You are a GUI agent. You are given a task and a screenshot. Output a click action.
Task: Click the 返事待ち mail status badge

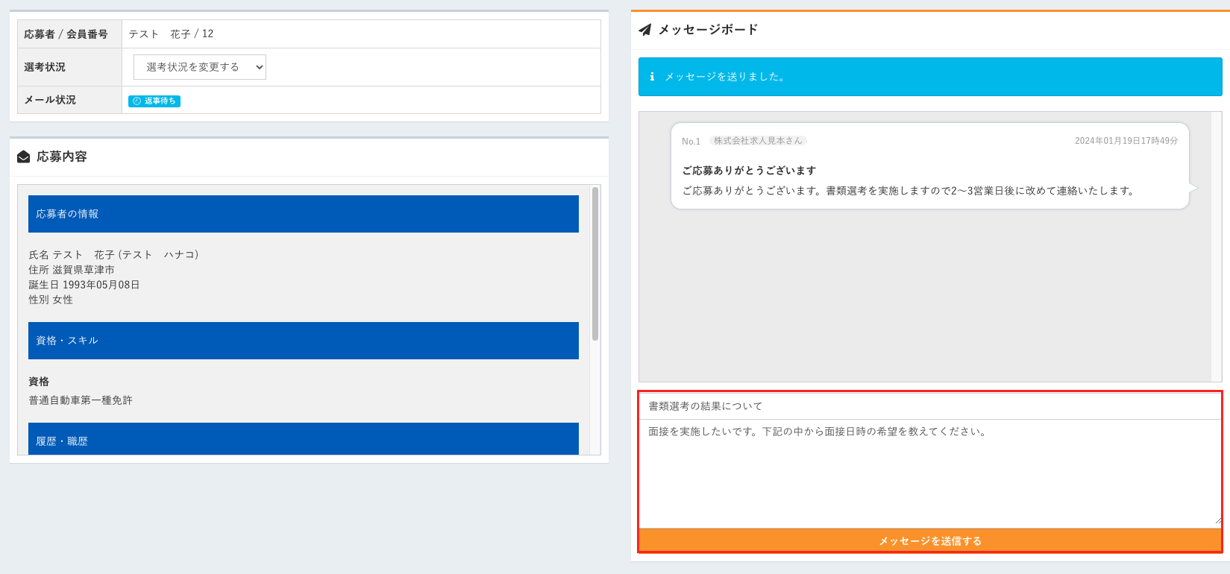pos(154,101)
